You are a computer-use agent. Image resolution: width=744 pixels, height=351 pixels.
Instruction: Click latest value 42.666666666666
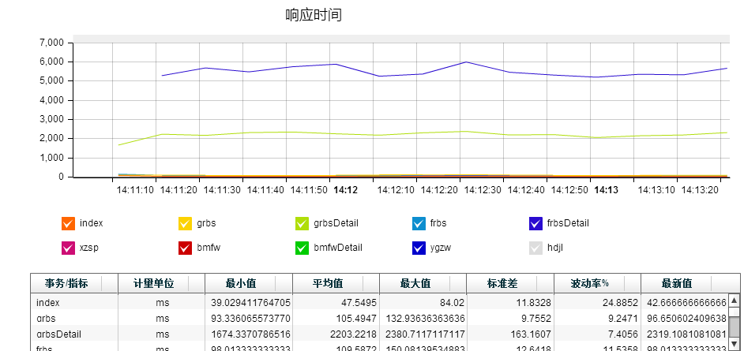coord(686,302)
